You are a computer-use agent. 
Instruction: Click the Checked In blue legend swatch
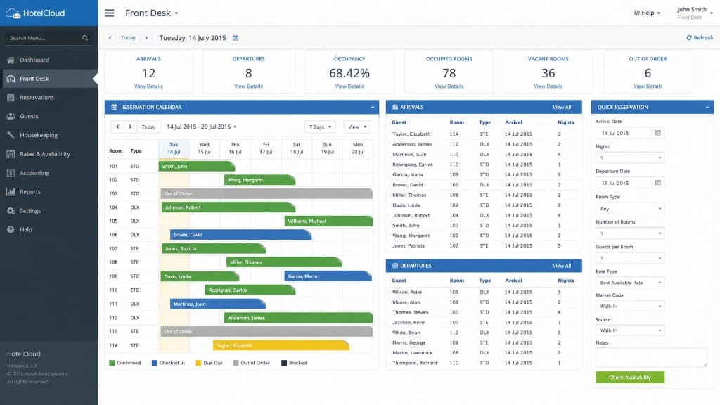coord(154,363)
